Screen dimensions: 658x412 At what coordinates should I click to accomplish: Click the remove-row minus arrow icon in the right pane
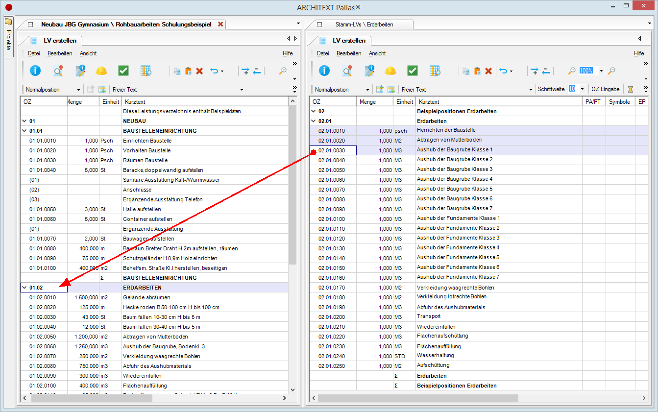pyautogui.click(x=546, y=71)
